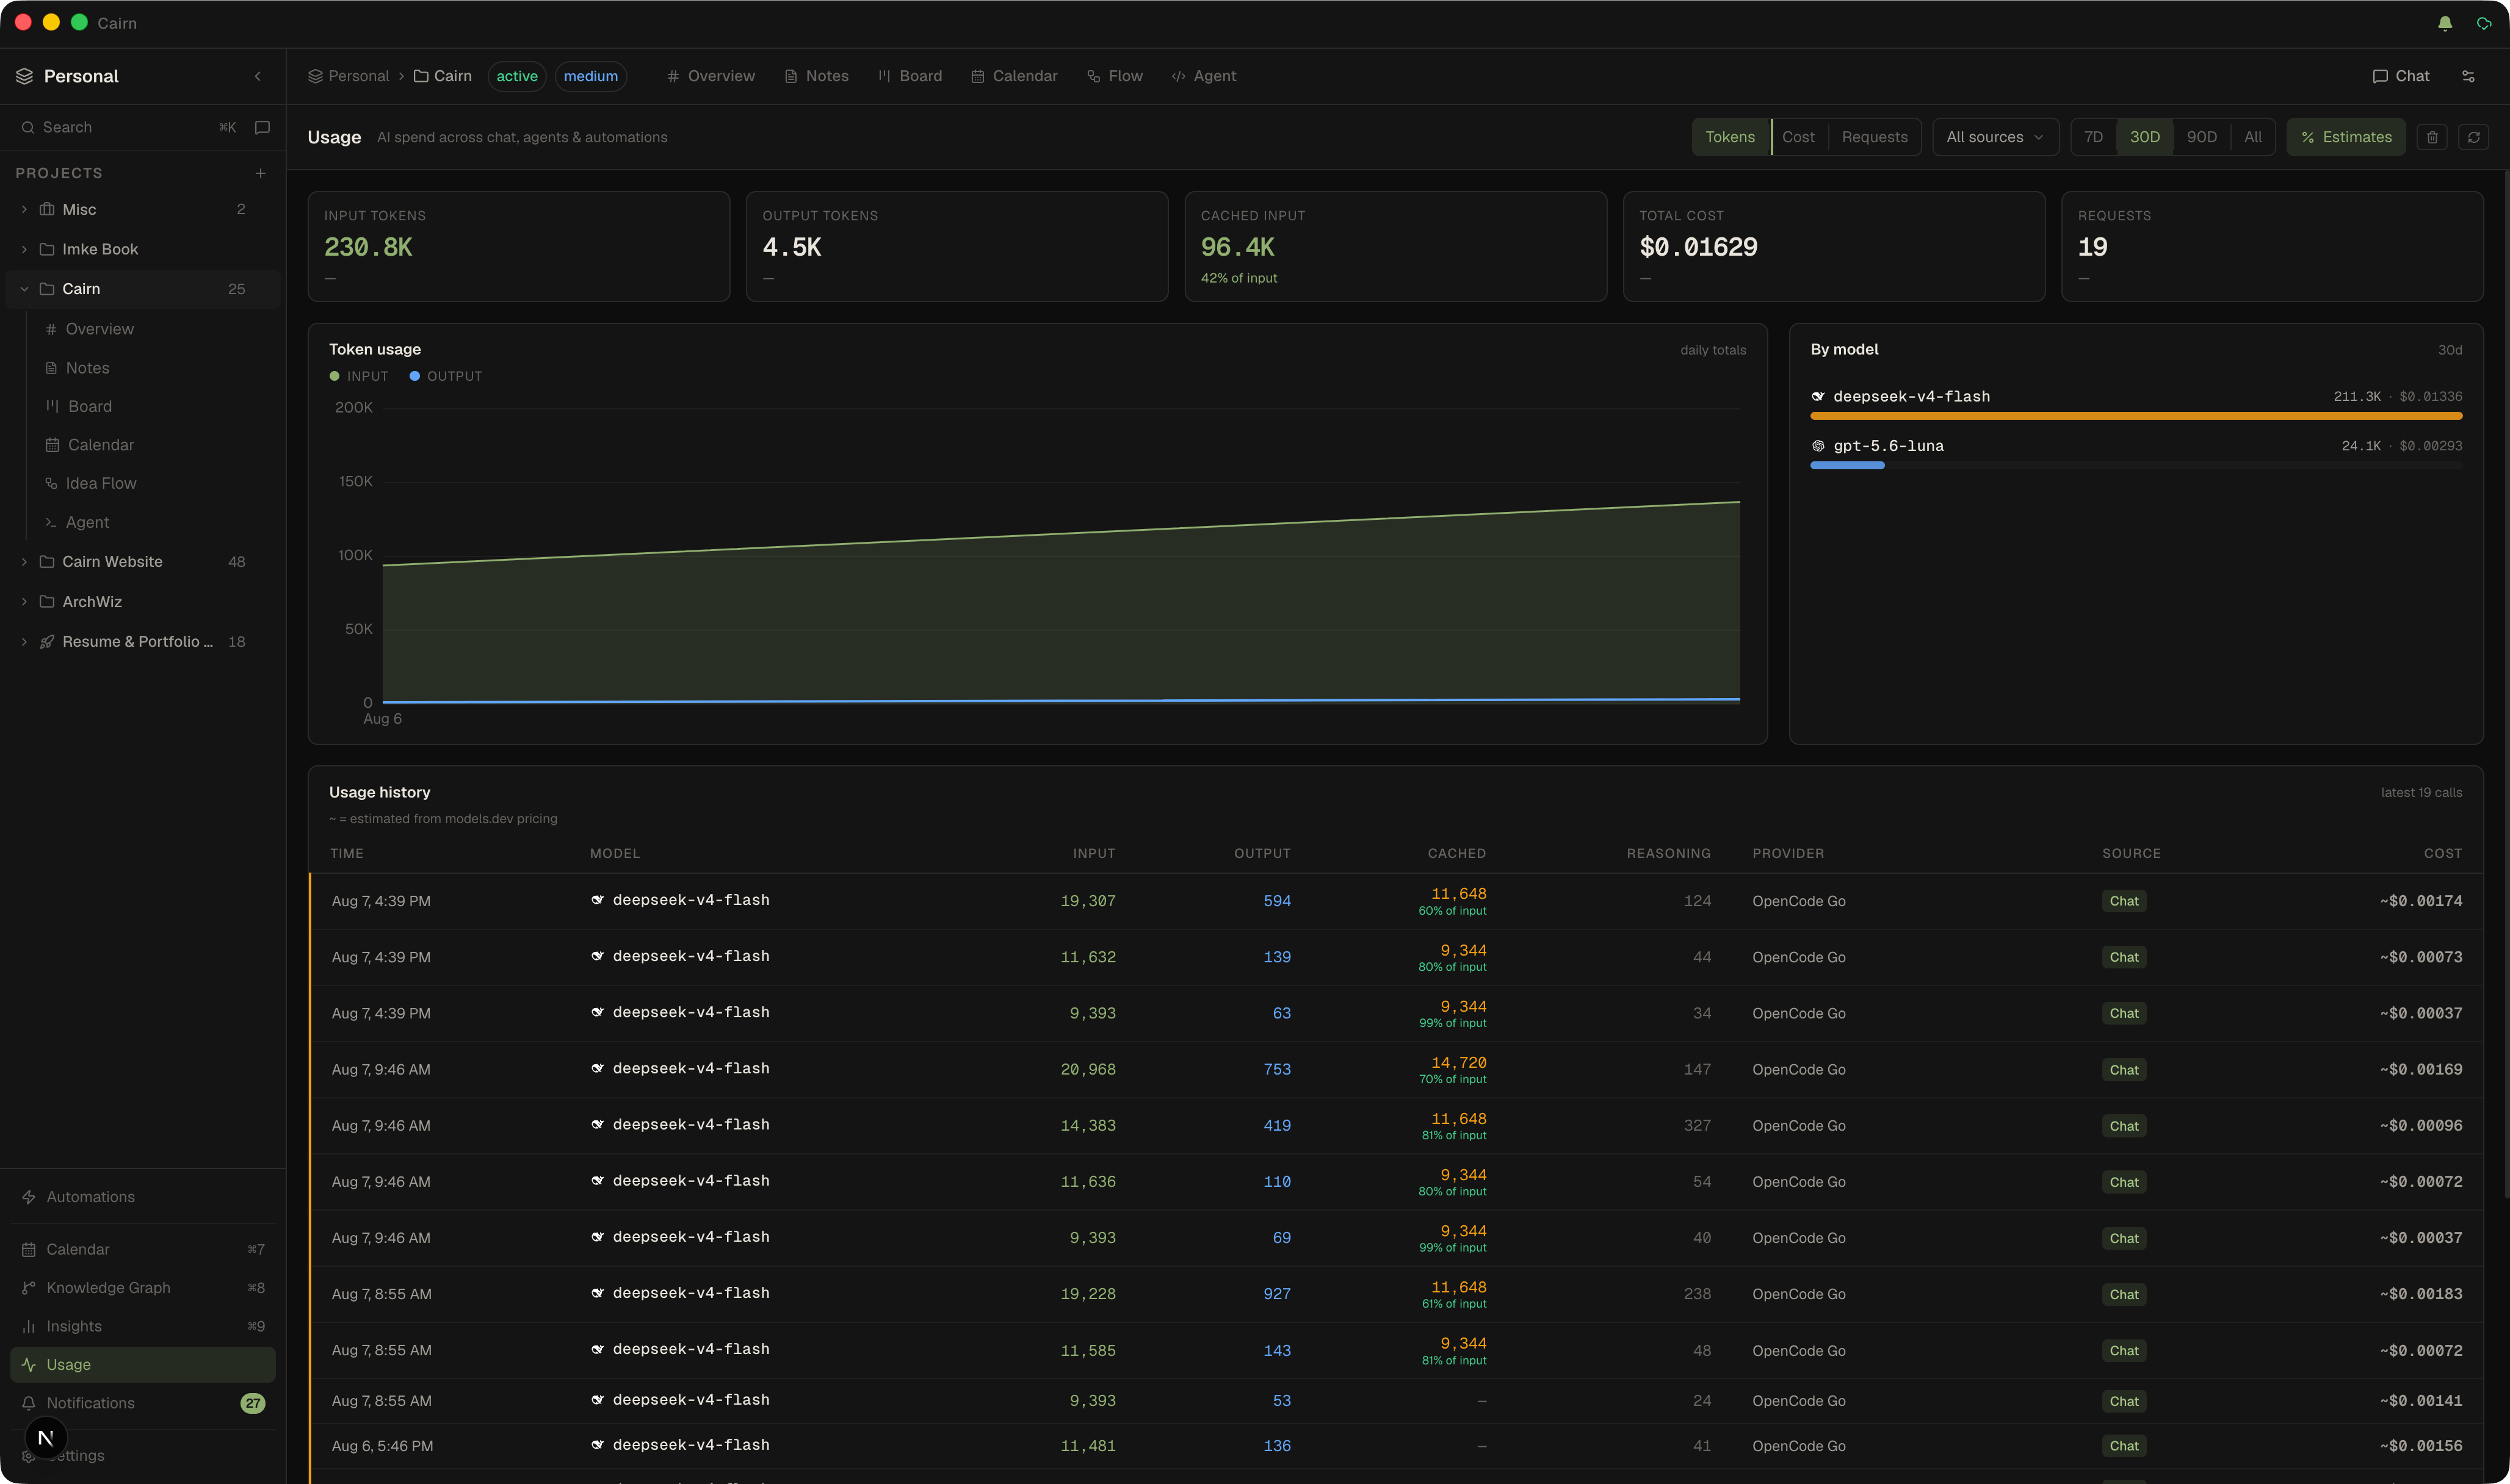
Task: Open Settings at sidebar bottom
Action: [142, 1456]
